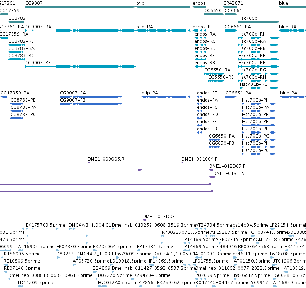Click the Hsc70Cb-RC transcript label

(x=253, y=84)
